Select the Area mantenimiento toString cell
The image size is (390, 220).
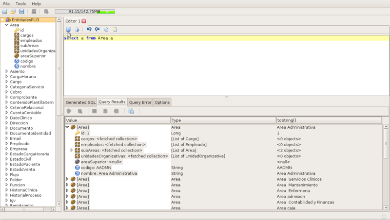point(297,185)
